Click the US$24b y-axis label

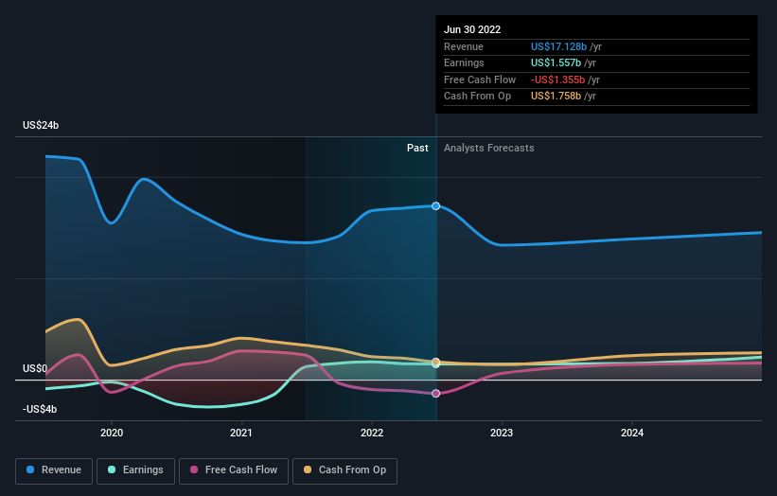click(x=41, y=125)
